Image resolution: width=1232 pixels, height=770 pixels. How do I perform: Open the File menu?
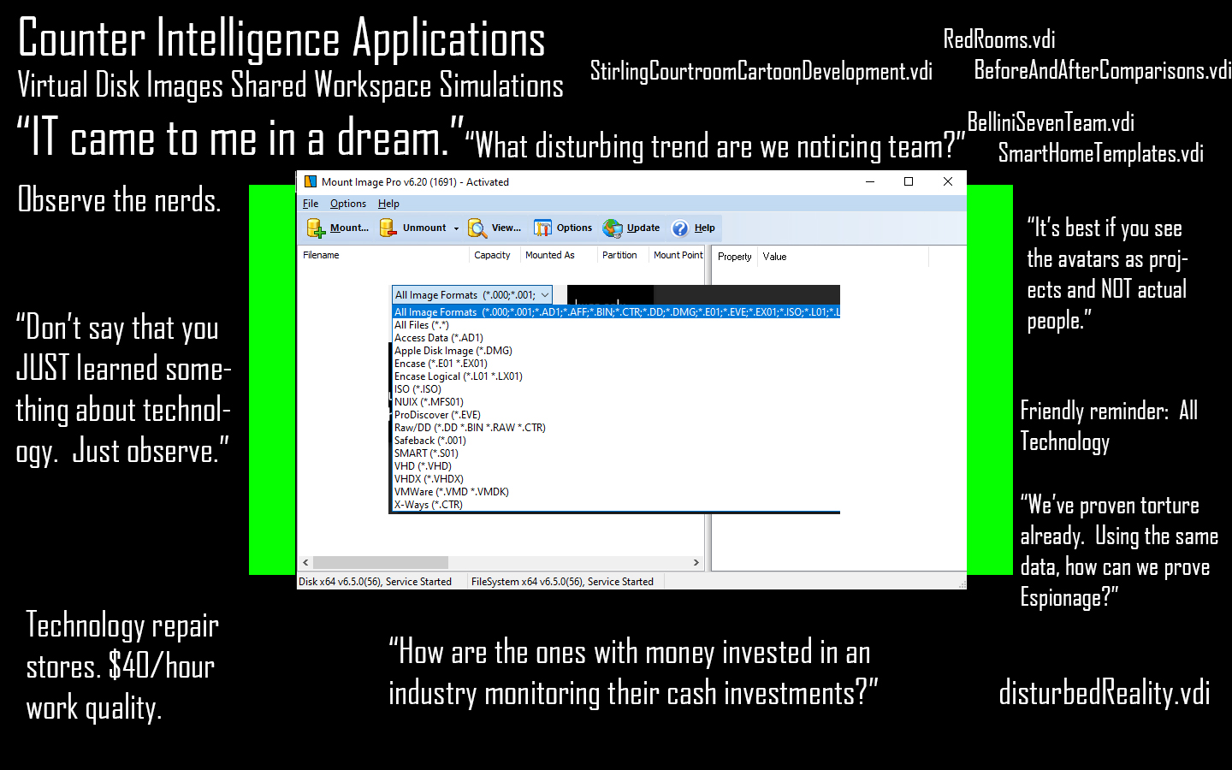click(310, 204)
